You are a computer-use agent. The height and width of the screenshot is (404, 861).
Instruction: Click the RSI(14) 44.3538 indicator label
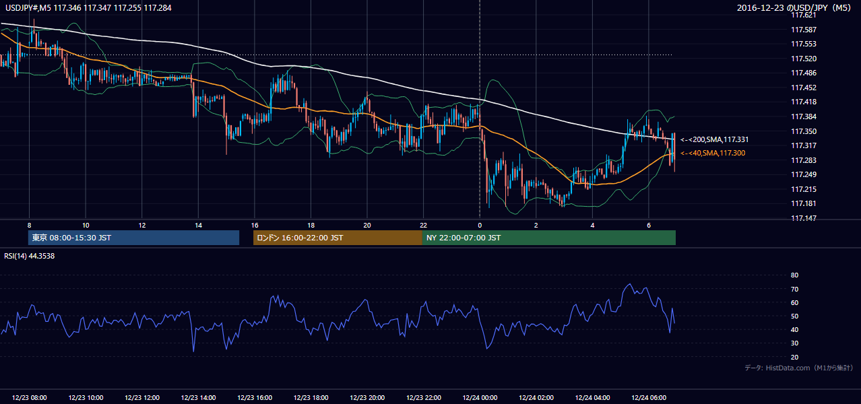click(30, 256)
